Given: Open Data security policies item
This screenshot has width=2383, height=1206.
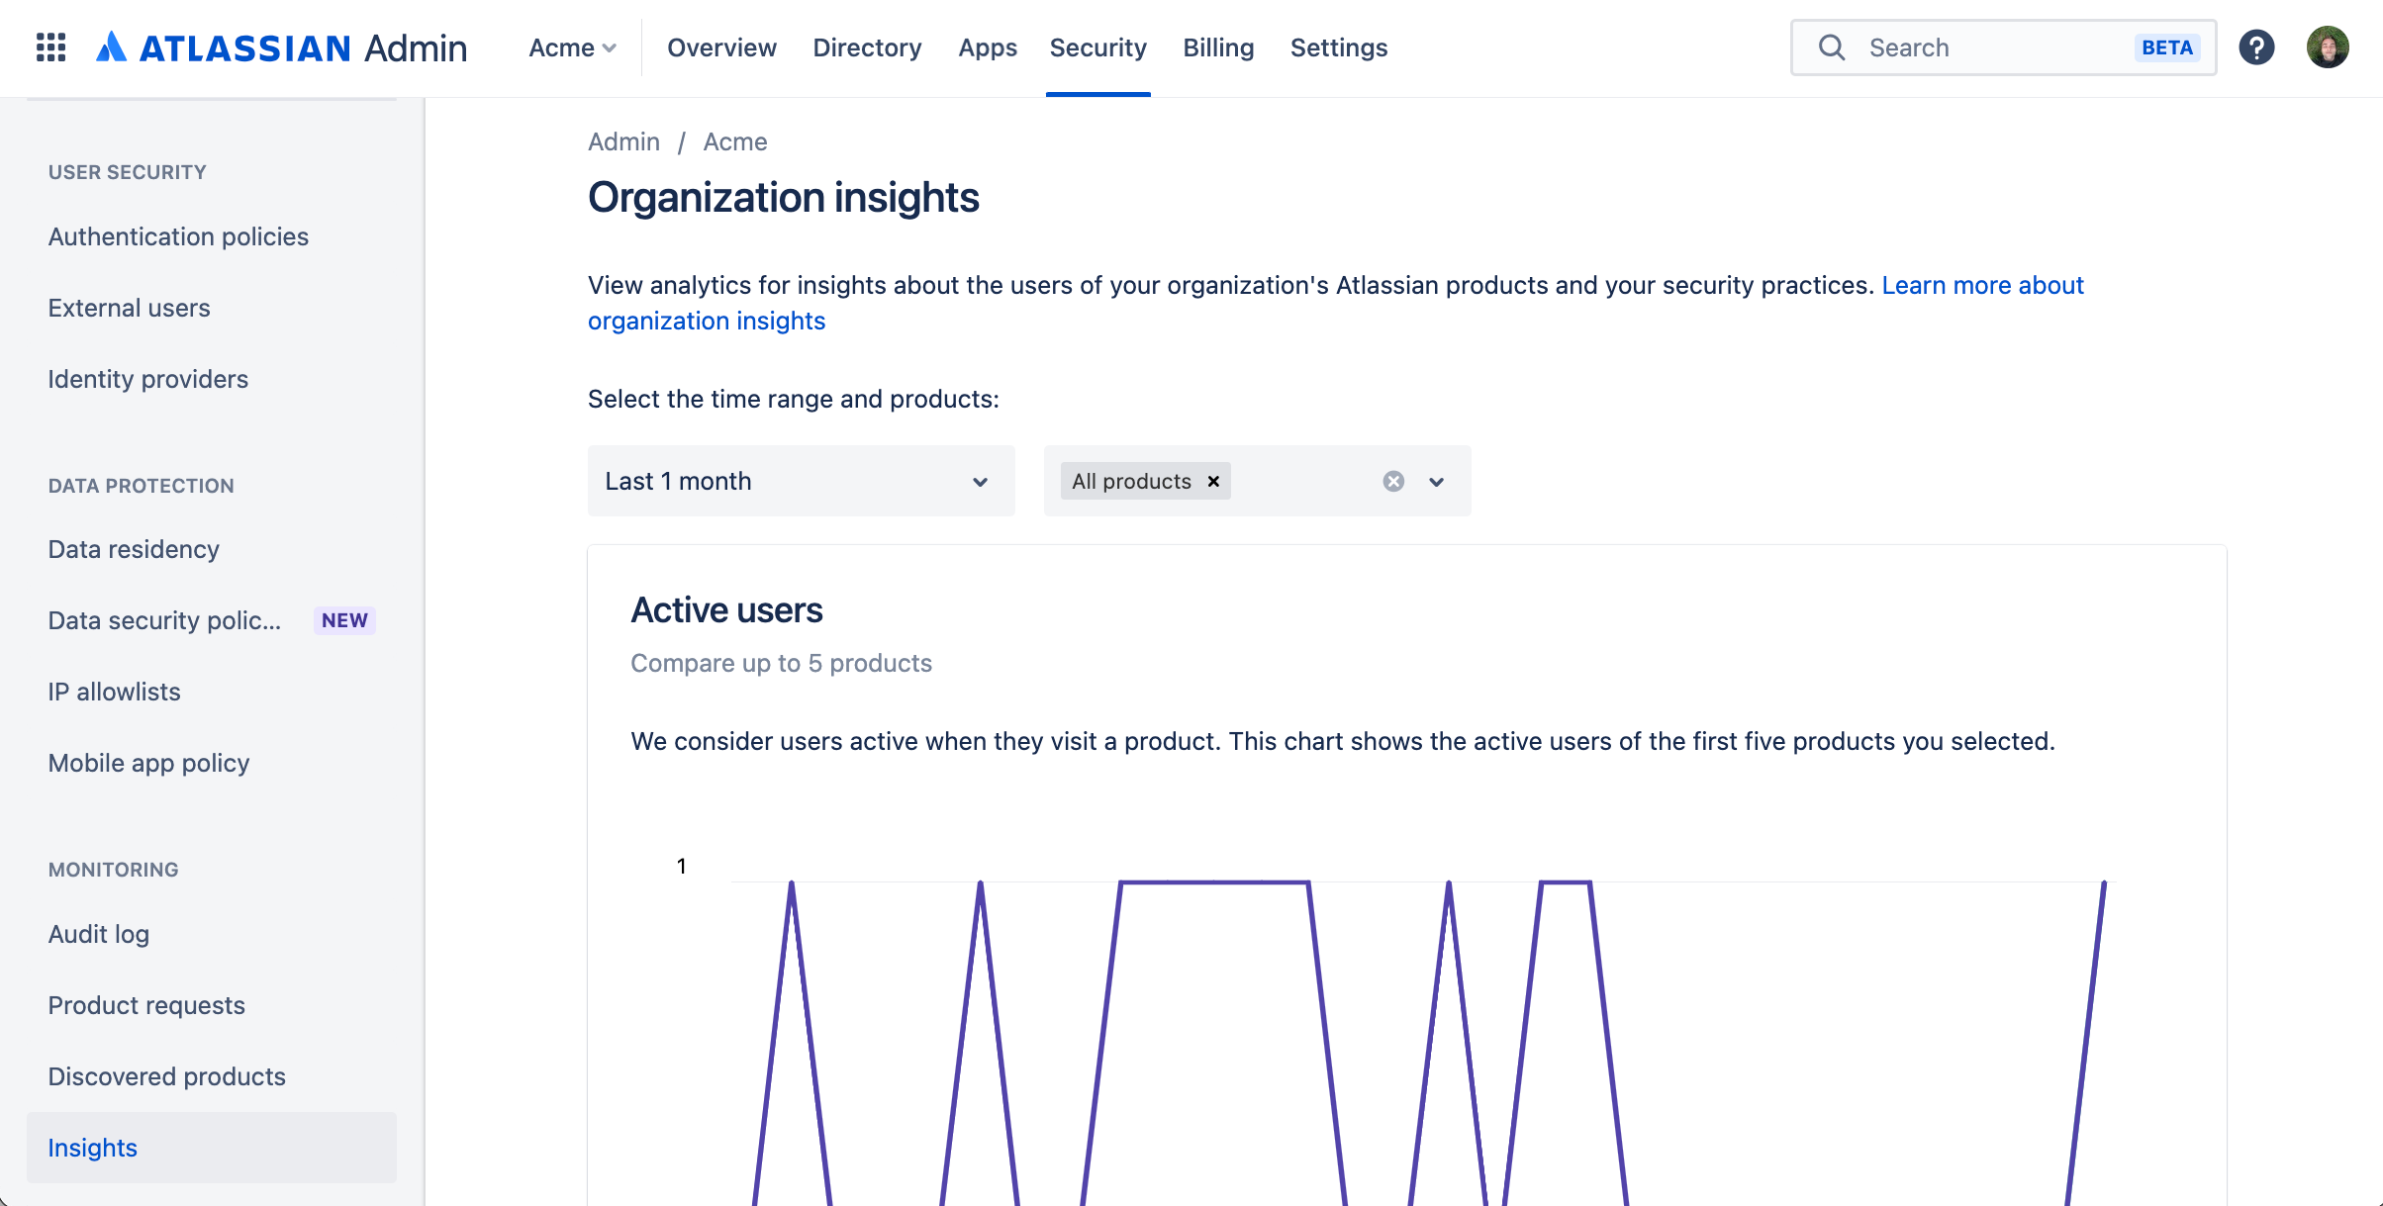Looking at the screenshot, I should [165, 620].
